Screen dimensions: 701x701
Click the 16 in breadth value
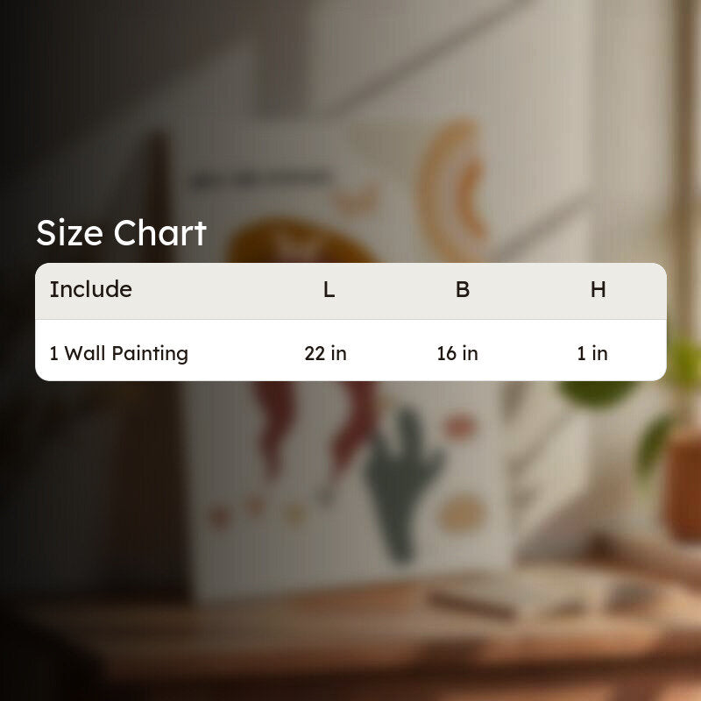[x=457, y=354]
